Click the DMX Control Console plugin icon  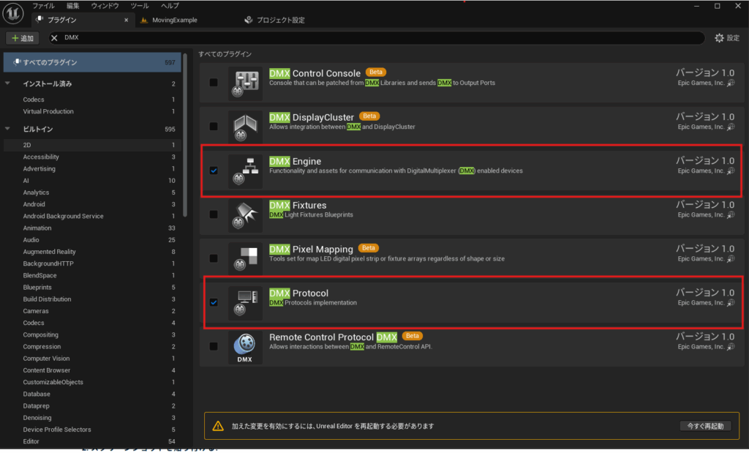pos(245,83)
